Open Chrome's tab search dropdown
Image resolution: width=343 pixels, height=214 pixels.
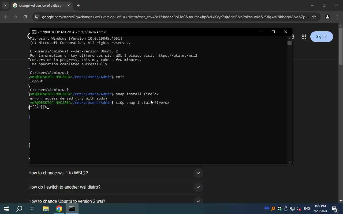pos(5,5)
